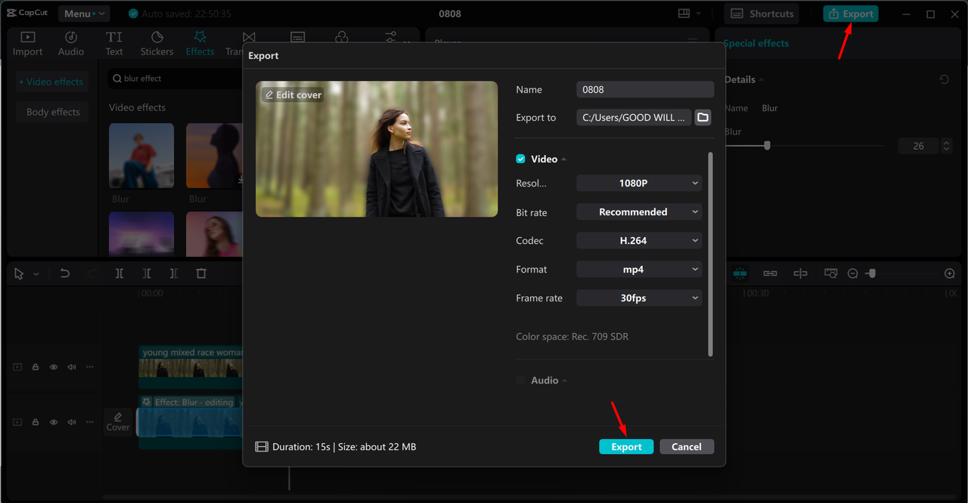The image size is (968, 503).
Task: Click the Blur value field showing 26
Action: [918, 146]
